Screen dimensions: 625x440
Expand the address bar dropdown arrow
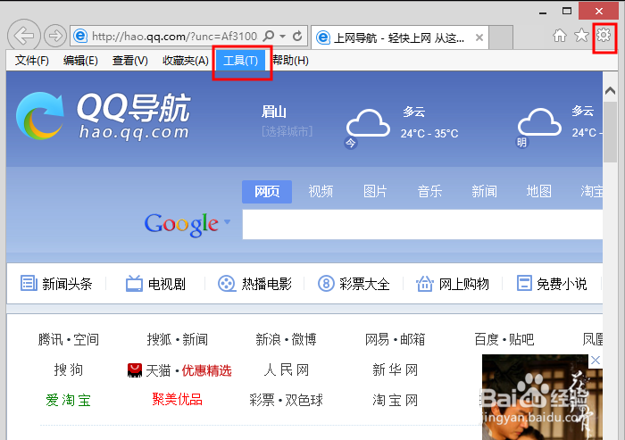[283, 37]
